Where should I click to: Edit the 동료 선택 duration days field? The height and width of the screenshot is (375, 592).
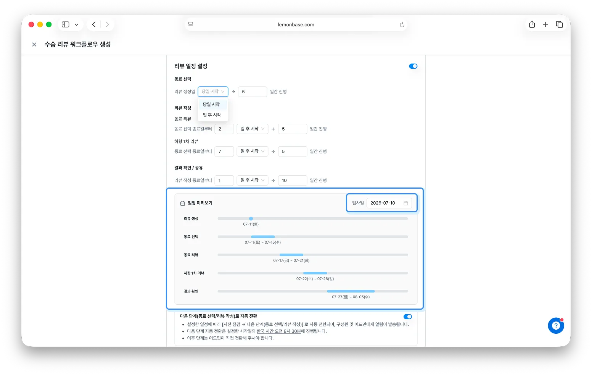coord(253,92)
